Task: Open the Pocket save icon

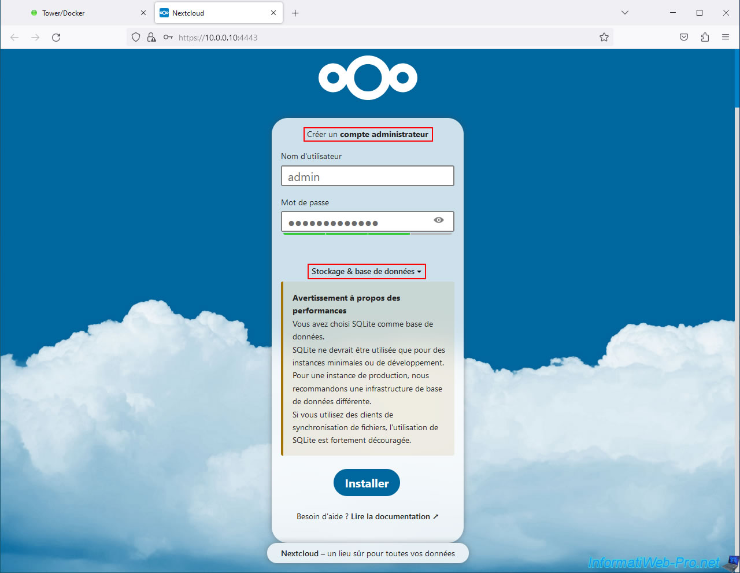Action: 684,38
